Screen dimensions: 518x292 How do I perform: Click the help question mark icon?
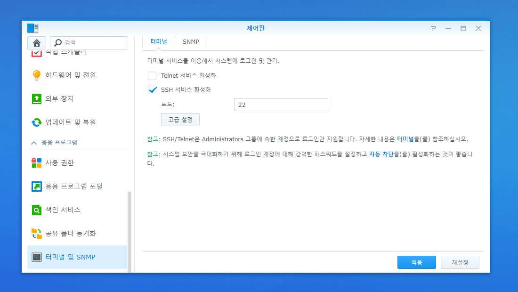pos(433,28)
